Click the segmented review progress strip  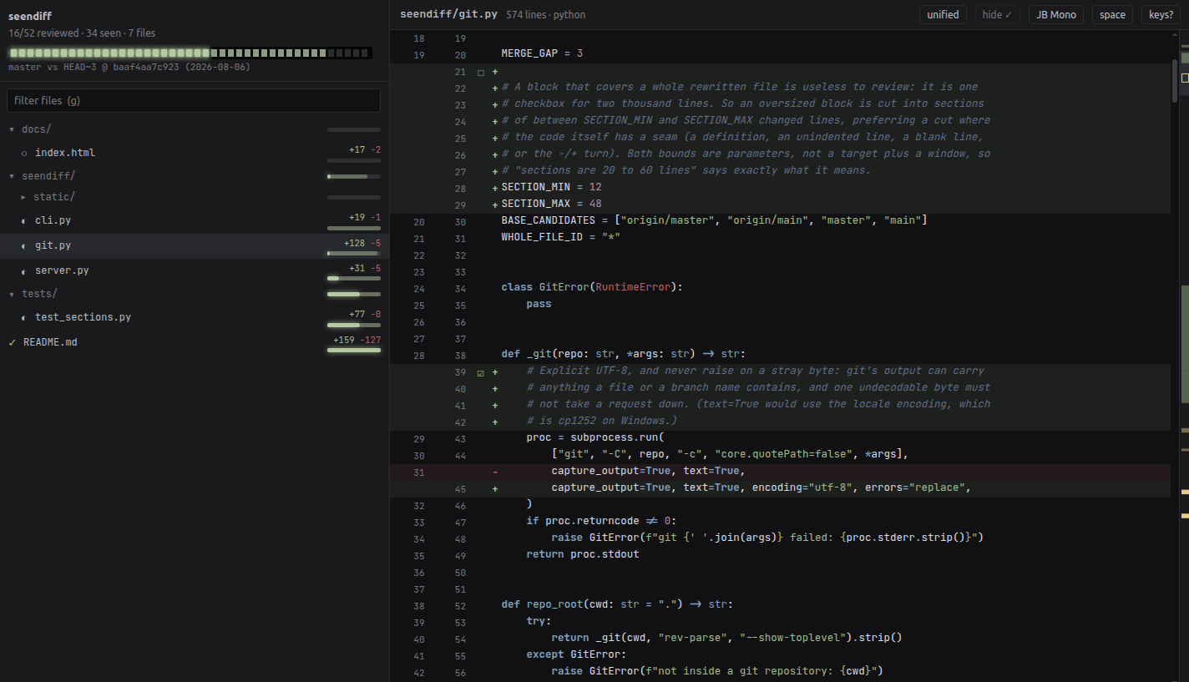(190, 53)
